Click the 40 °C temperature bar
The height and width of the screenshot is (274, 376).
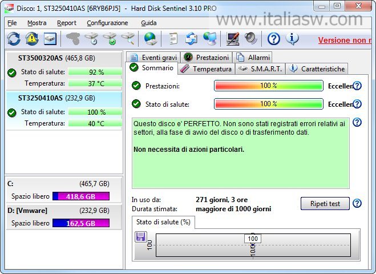tap(95, 123)
